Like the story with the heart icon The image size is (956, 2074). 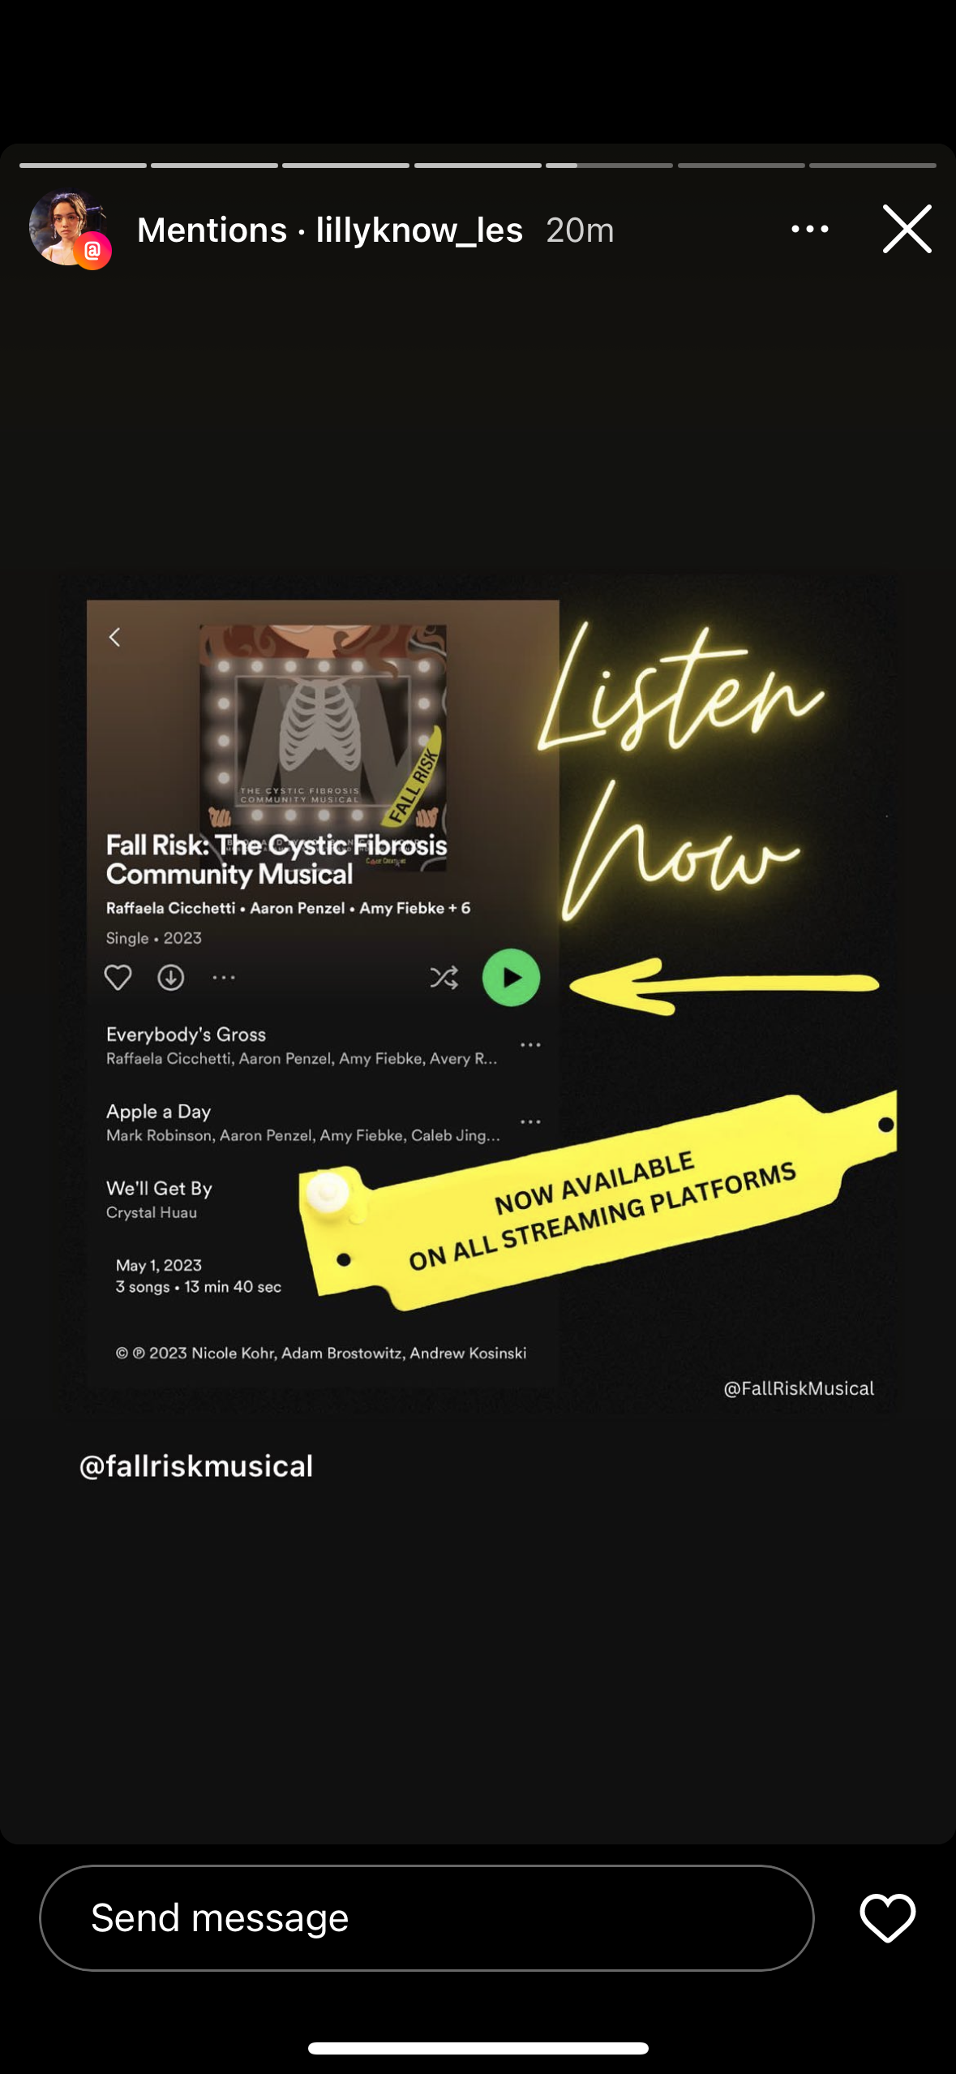(x=887, y=1918)
